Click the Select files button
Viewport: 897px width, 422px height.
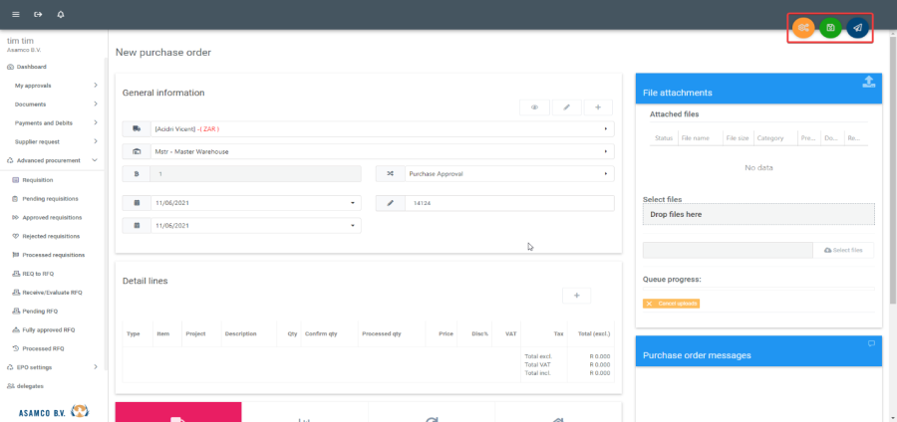point(843,250)
